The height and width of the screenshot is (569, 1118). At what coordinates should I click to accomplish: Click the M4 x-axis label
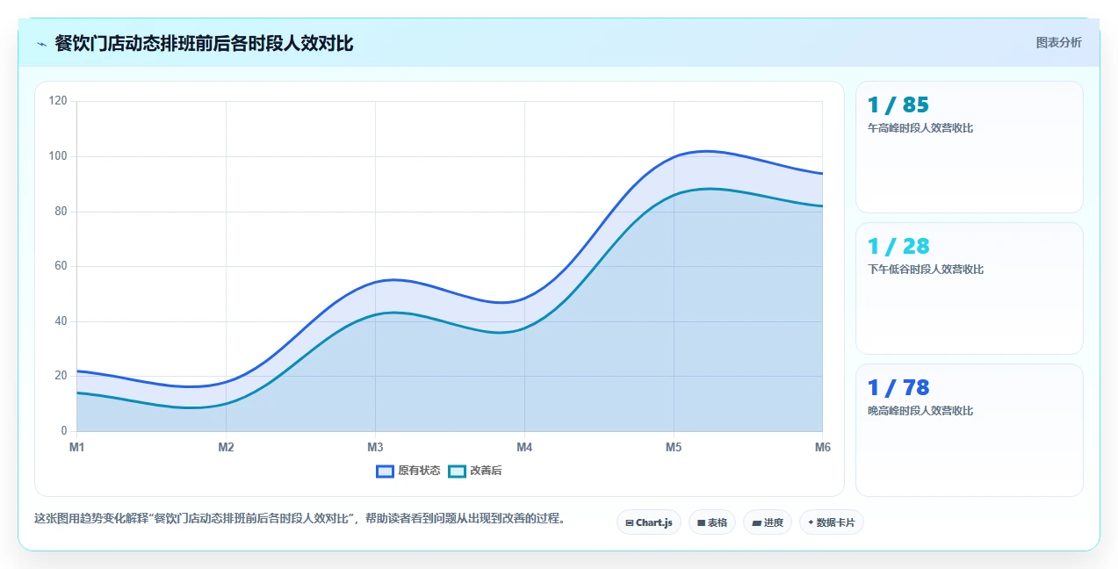[524, 447]
